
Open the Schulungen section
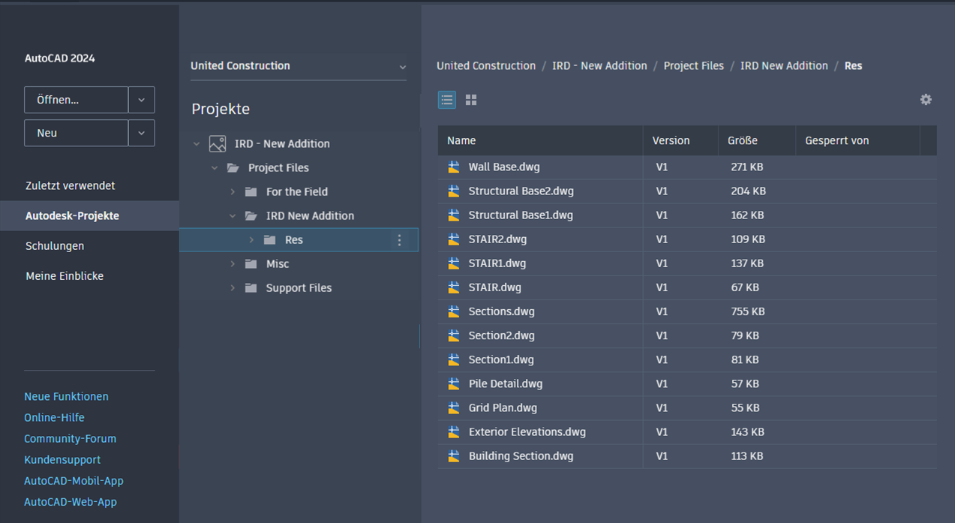pyautogui.click(x=55, y=246)
